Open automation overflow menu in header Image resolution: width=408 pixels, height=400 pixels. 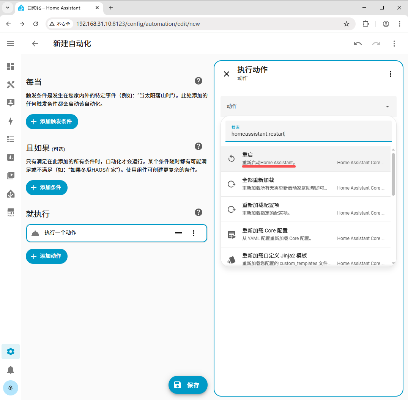[x=394, y=44]
